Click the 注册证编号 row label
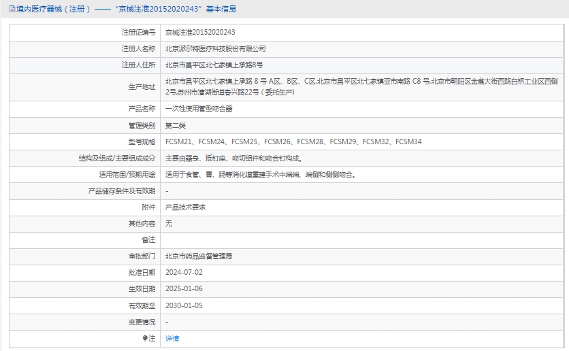Viewport: 569px width, 351px height. point(138,32)
